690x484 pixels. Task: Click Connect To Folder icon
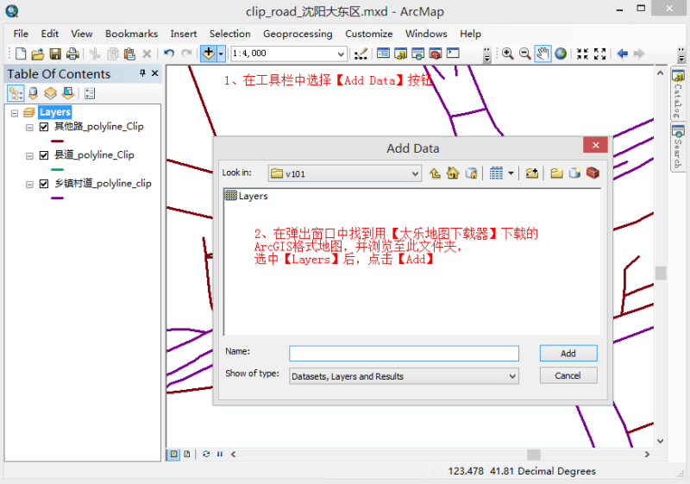[531, 173]
